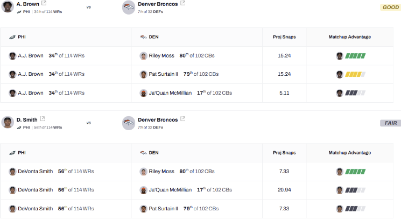This screenshot has width=401, height=220.
Task: Click A.J. Brown name in Ja'Quan McMillian row
Action: (x=31, y=93)
